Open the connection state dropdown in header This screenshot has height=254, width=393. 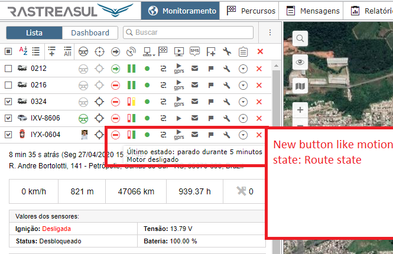tap(149, 52)
